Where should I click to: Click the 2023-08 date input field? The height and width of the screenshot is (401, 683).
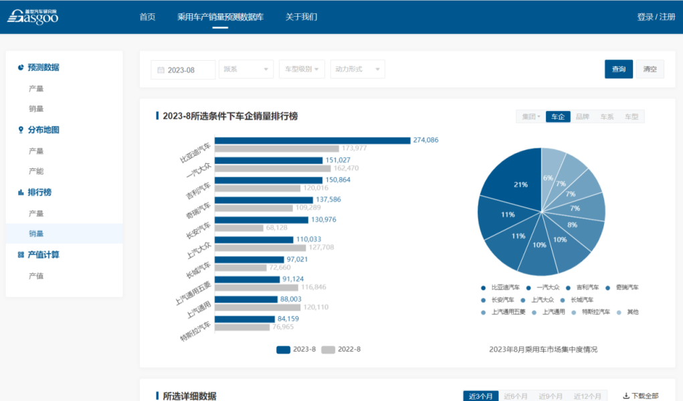[x=183, y=70]
